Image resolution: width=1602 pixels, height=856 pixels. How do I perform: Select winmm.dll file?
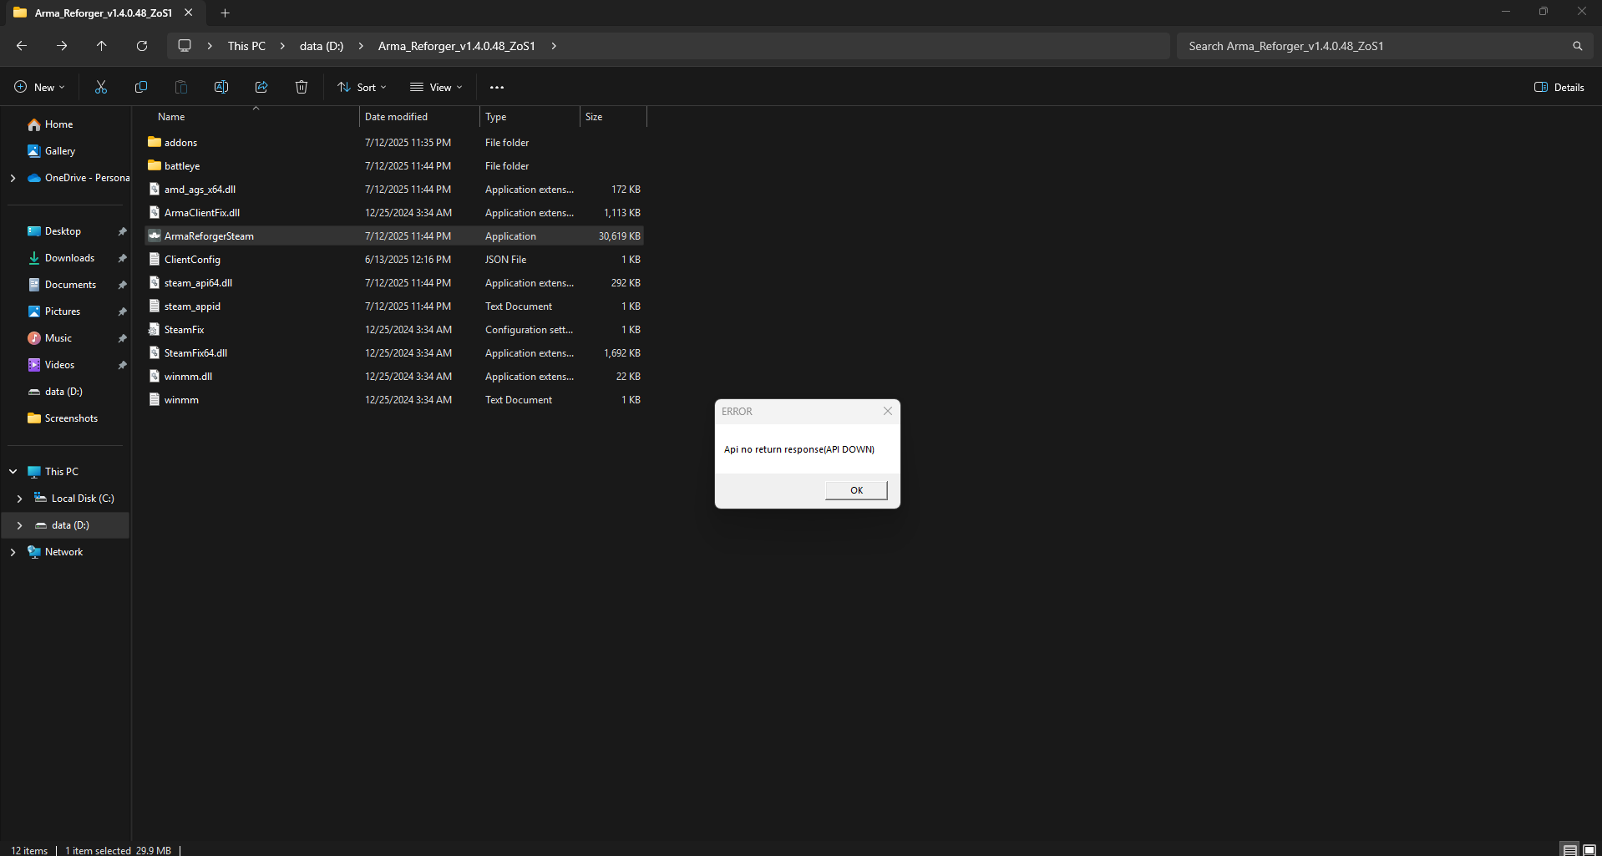[x=394, y=377]
